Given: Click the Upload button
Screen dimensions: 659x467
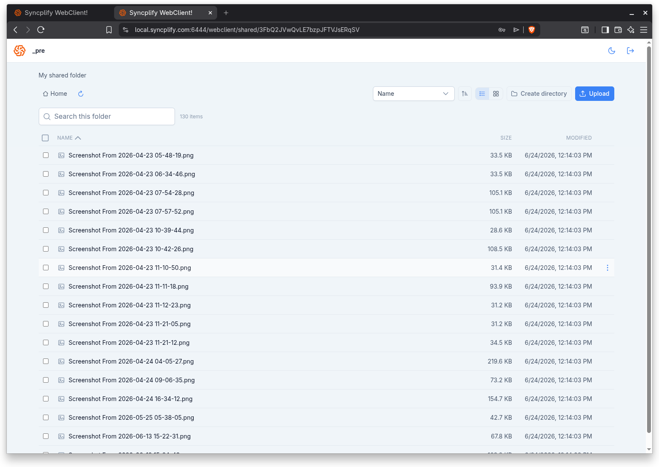Looking at the screenshot, I should click(x=594, y=94).
